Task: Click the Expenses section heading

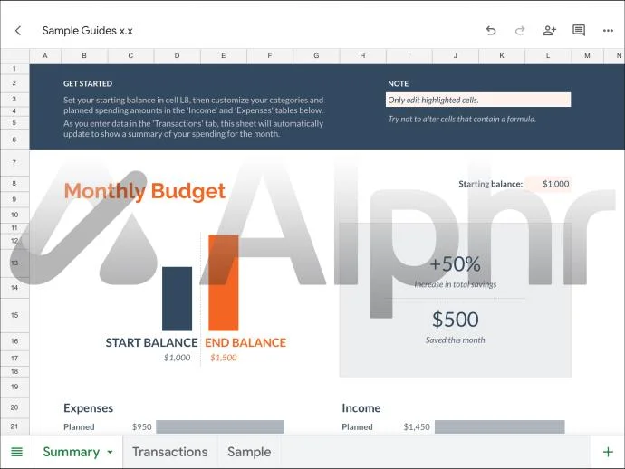Action: click(x=88, y=408)
